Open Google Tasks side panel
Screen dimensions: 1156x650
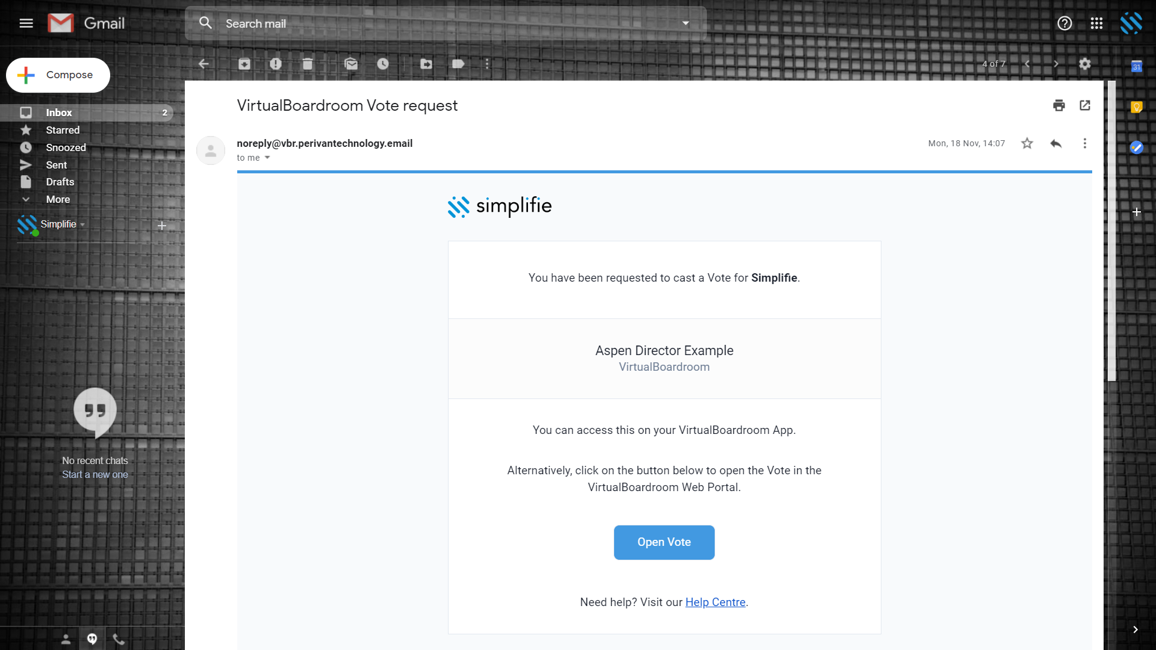pyautogui.click(x=1137, y=147)
